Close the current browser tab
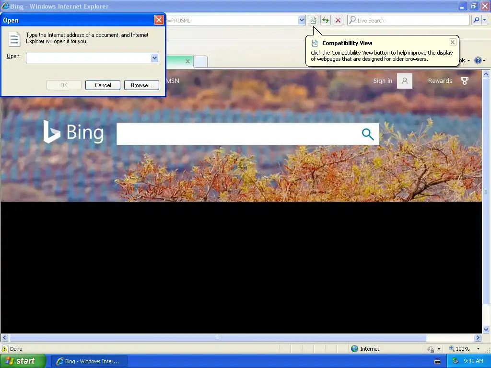 click(187, 61)
